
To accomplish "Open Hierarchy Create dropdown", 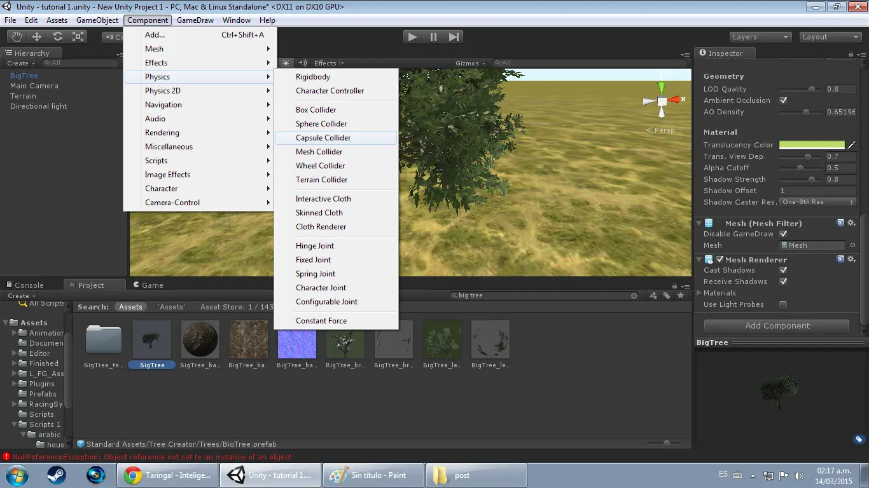I will (x=21, y=63).
